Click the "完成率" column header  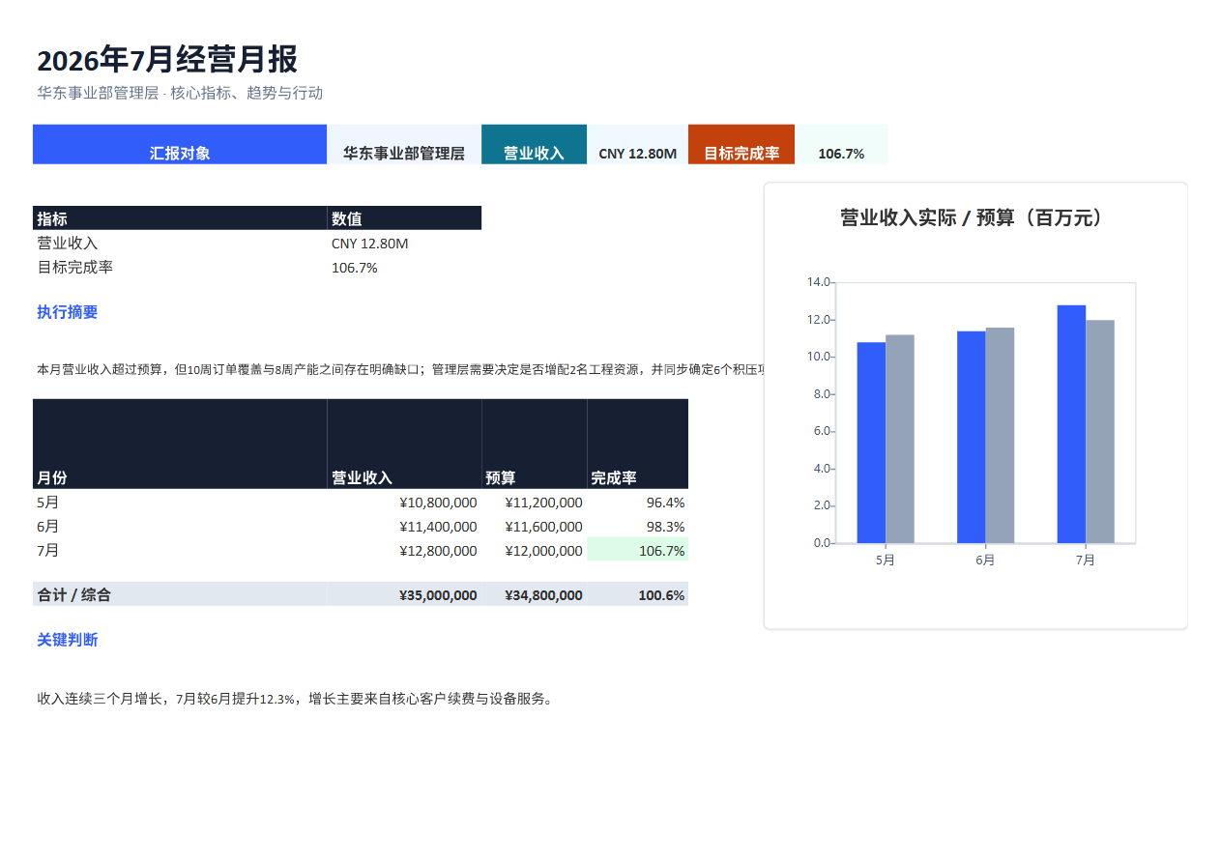tap(638, 444)
